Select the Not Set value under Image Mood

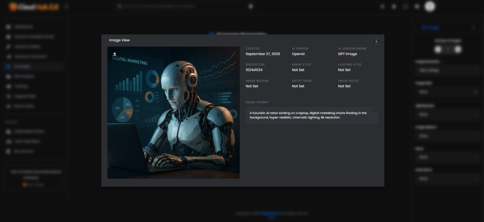pos(344,86)
